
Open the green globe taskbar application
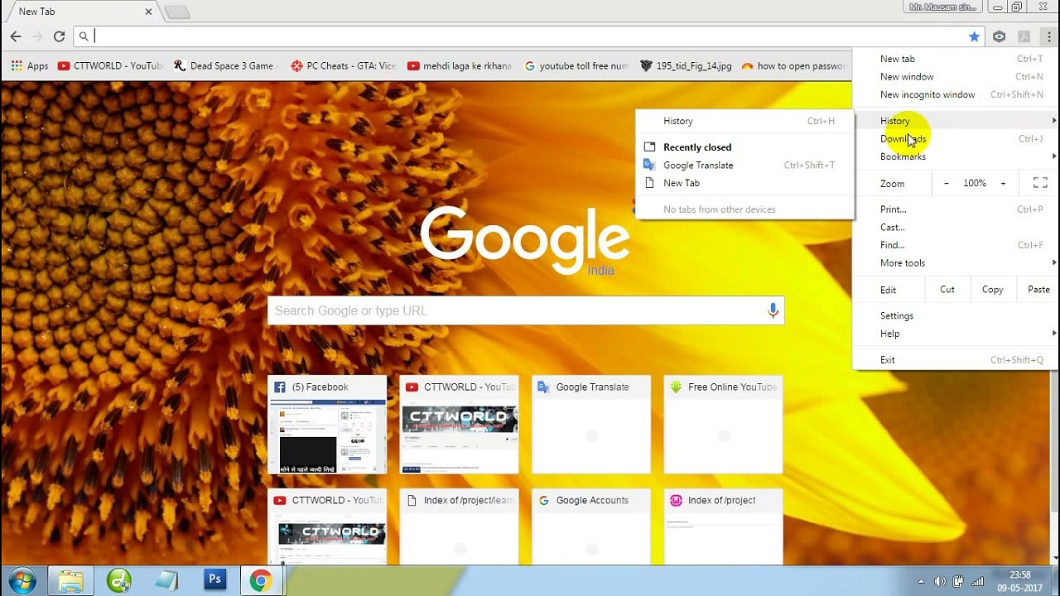(x=119, y=580)
